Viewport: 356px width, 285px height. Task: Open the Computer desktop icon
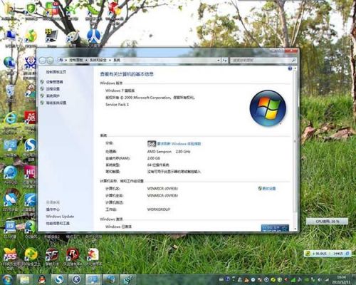[x=10, y=36]
